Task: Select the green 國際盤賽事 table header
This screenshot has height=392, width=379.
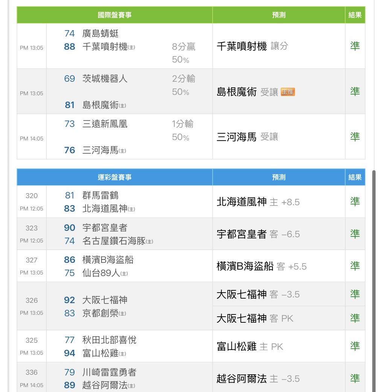Action: coord(114,15)
